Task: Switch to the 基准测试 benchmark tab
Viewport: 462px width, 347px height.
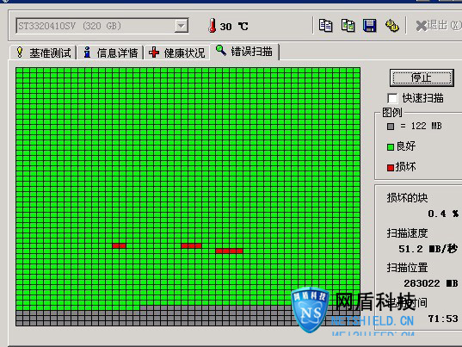Action: click(43, 53)
